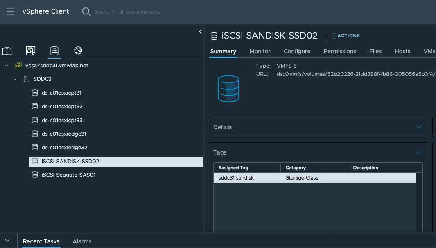Open the Summary tab

click(x=223, y=52)
